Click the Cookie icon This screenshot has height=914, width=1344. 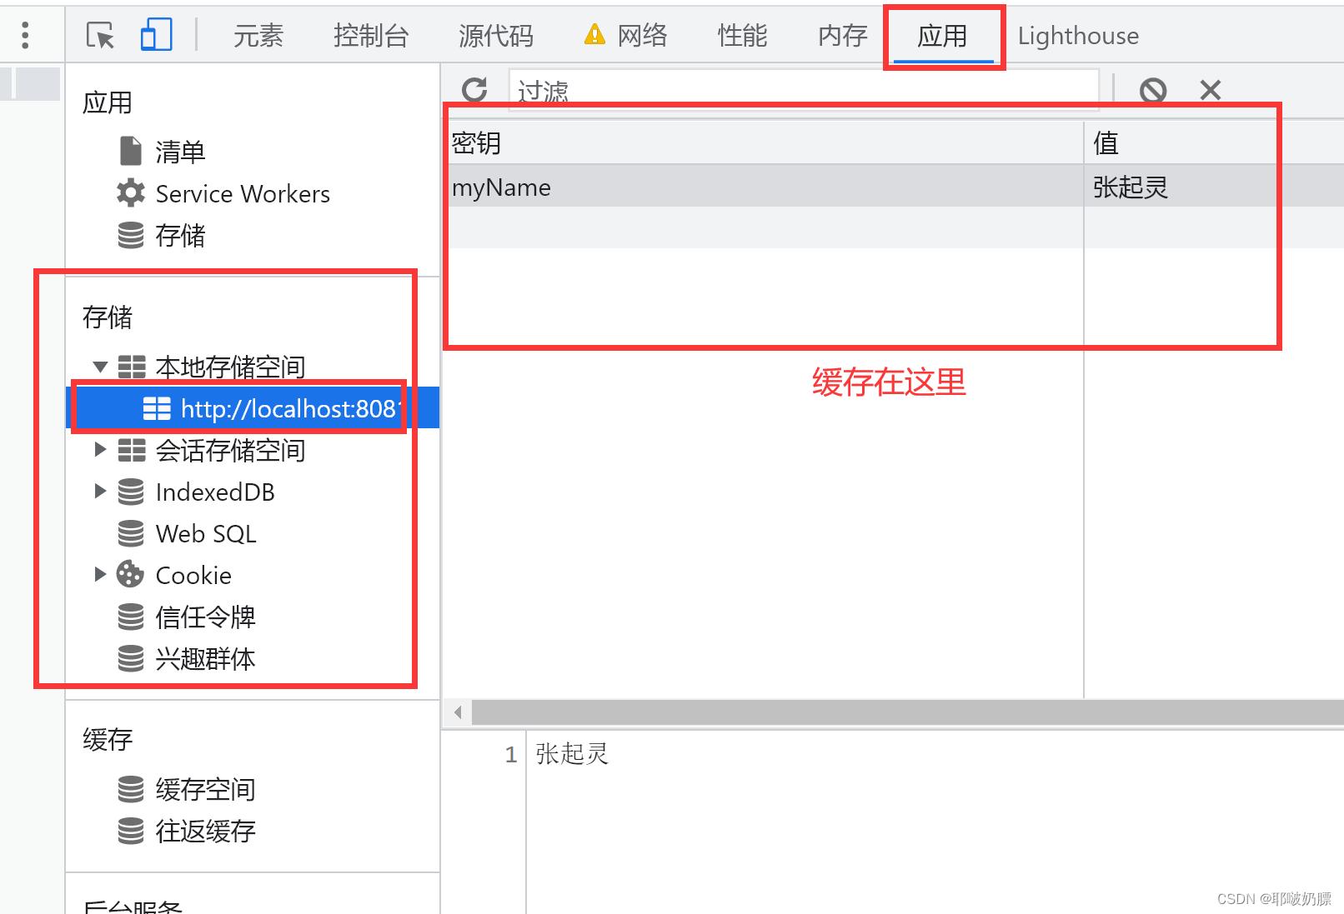pos(130,574)
